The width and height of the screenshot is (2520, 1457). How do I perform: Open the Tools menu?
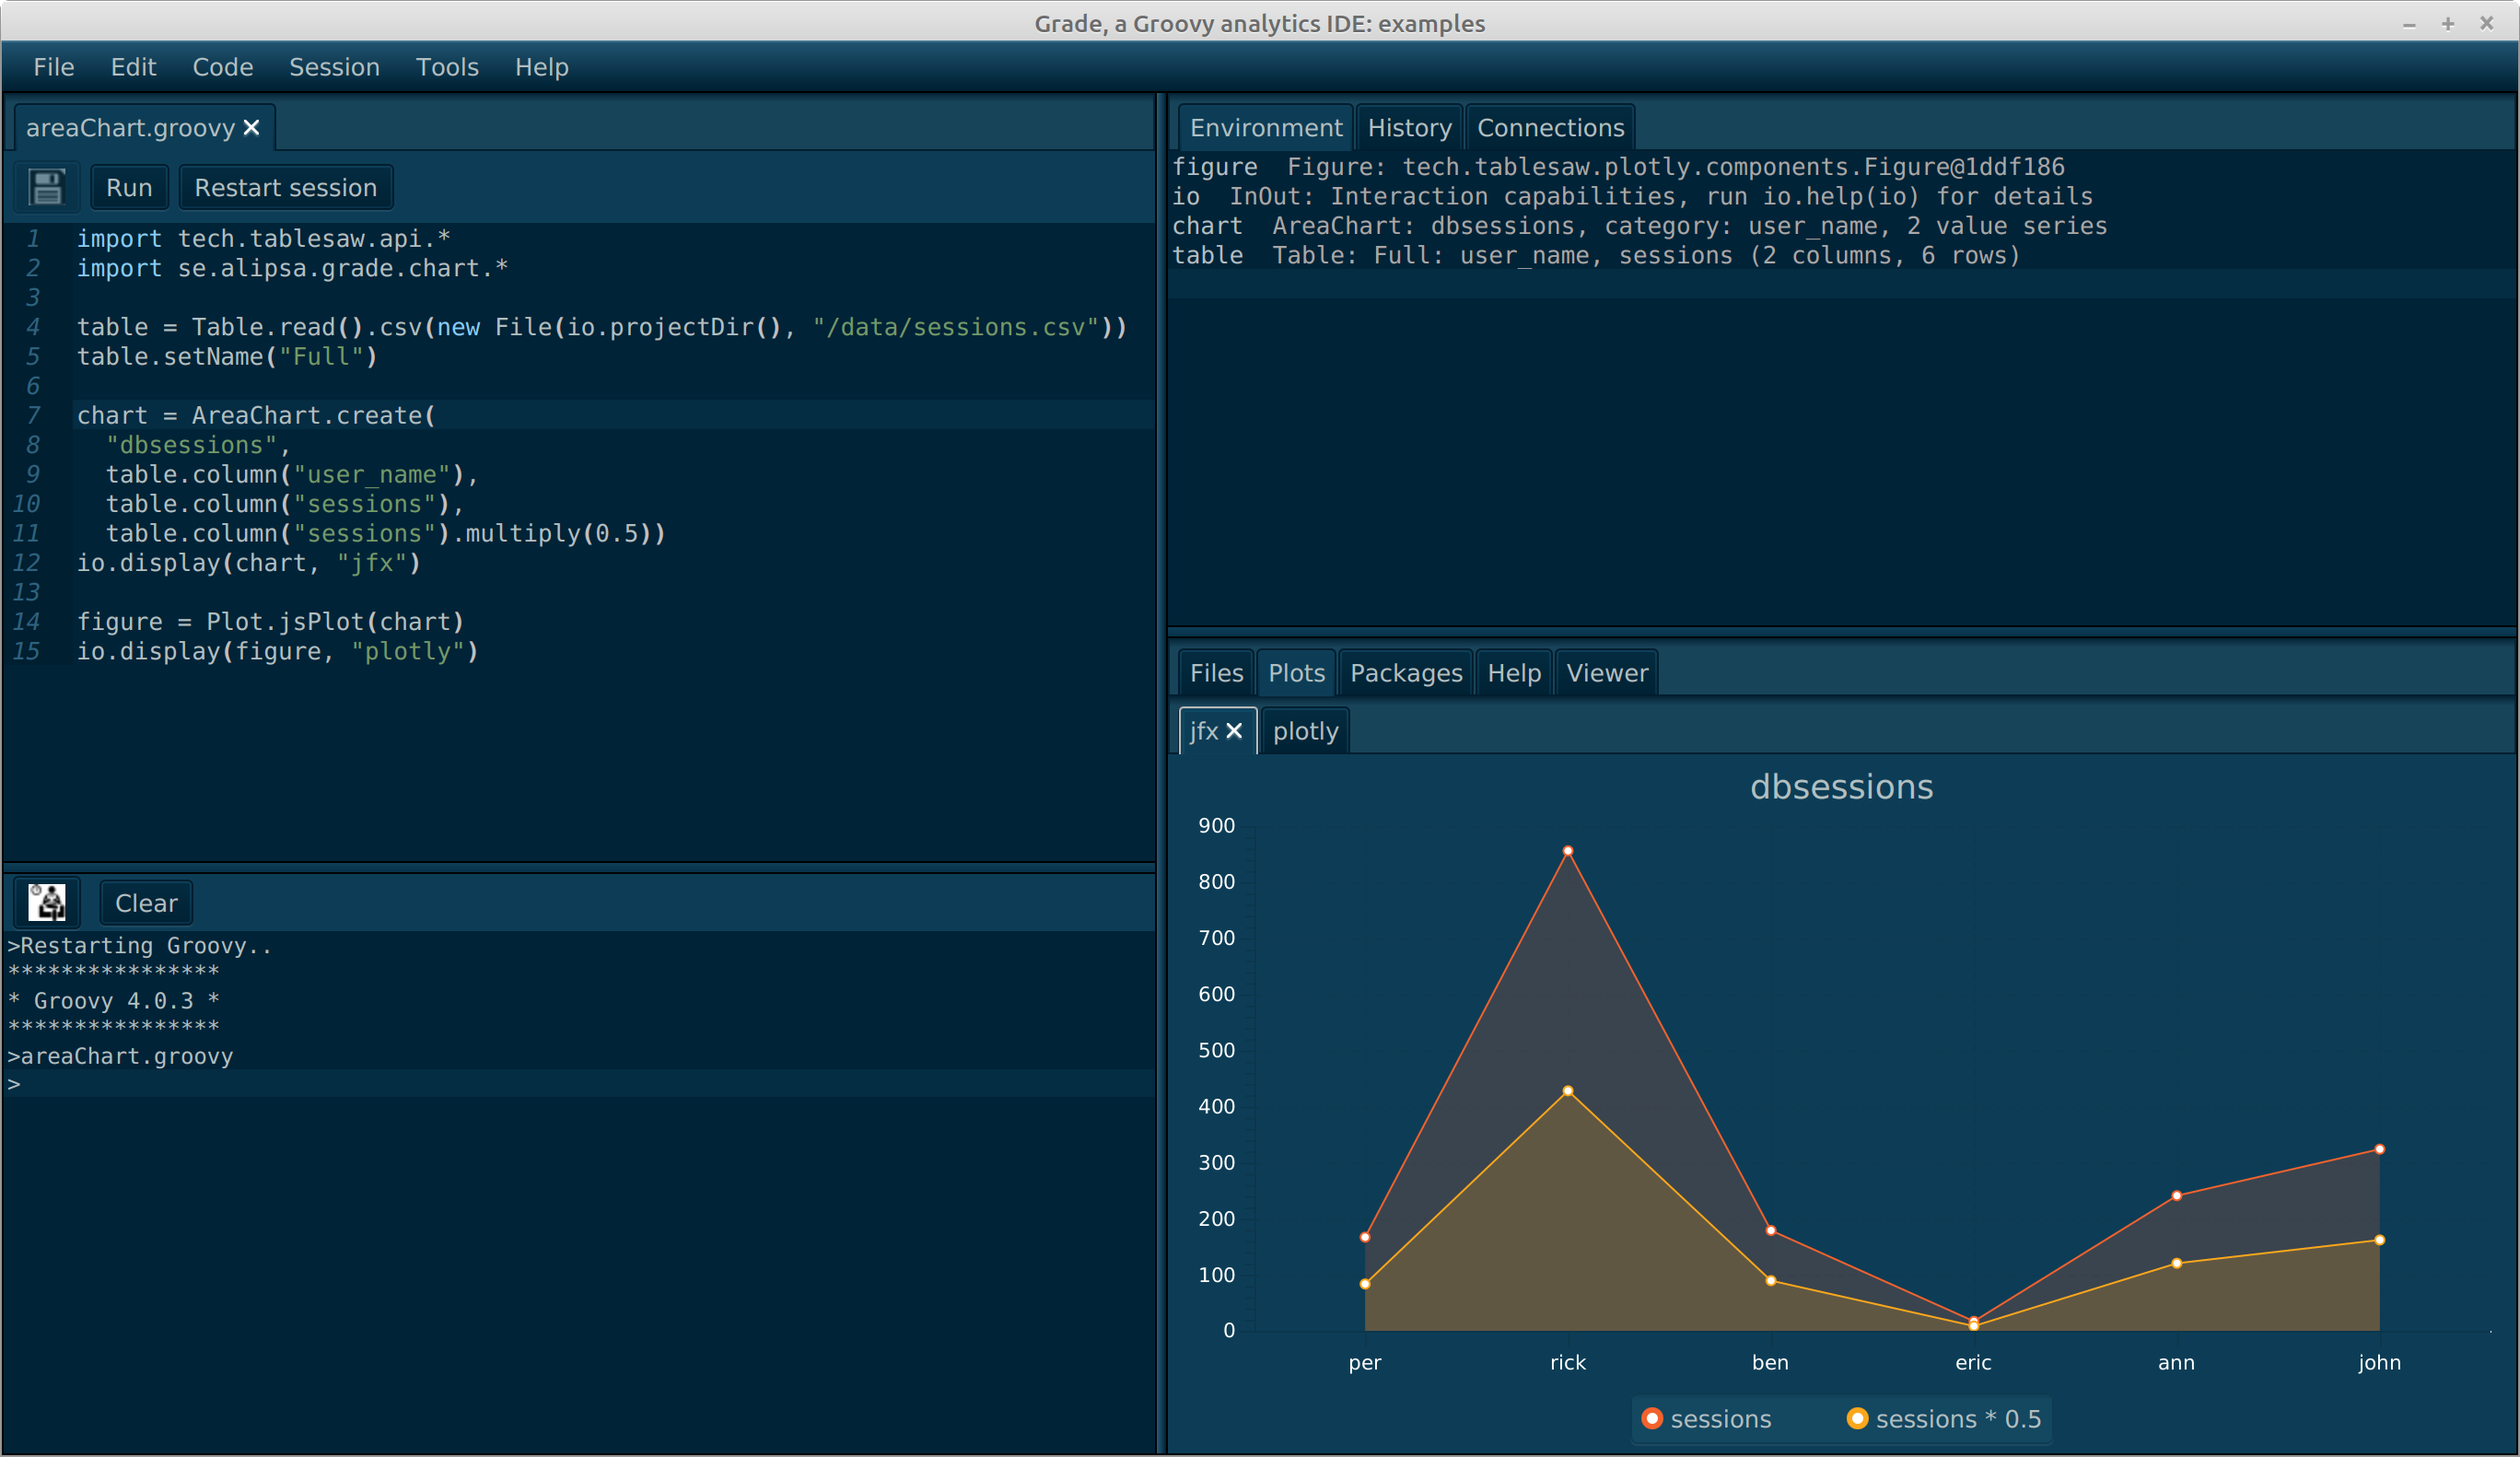[x=447, y=67]
